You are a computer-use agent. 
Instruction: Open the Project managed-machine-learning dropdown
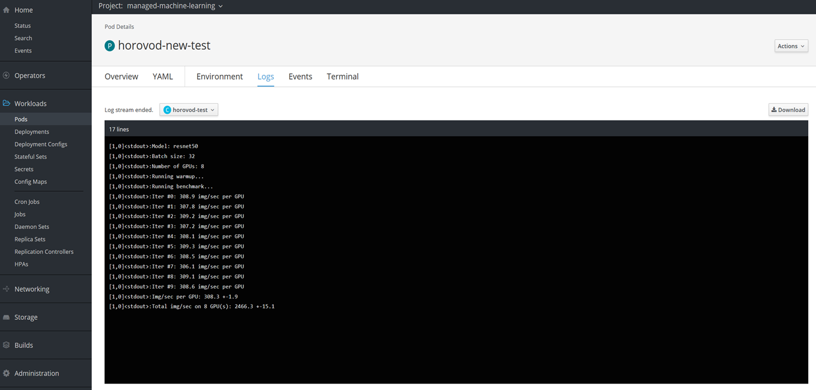click(161, 6)
